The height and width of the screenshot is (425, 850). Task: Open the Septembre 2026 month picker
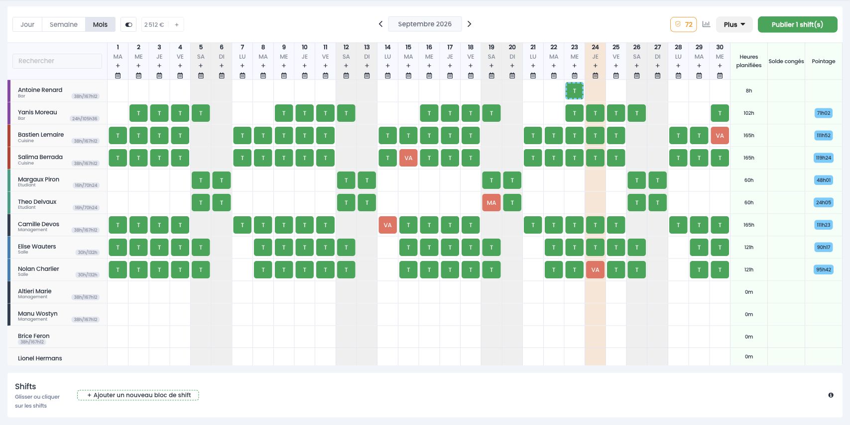(x=425, y=24)
